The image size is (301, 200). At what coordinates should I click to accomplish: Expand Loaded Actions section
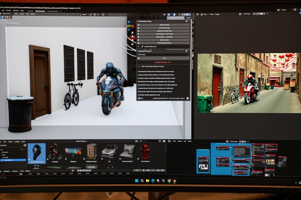point(139,47)
